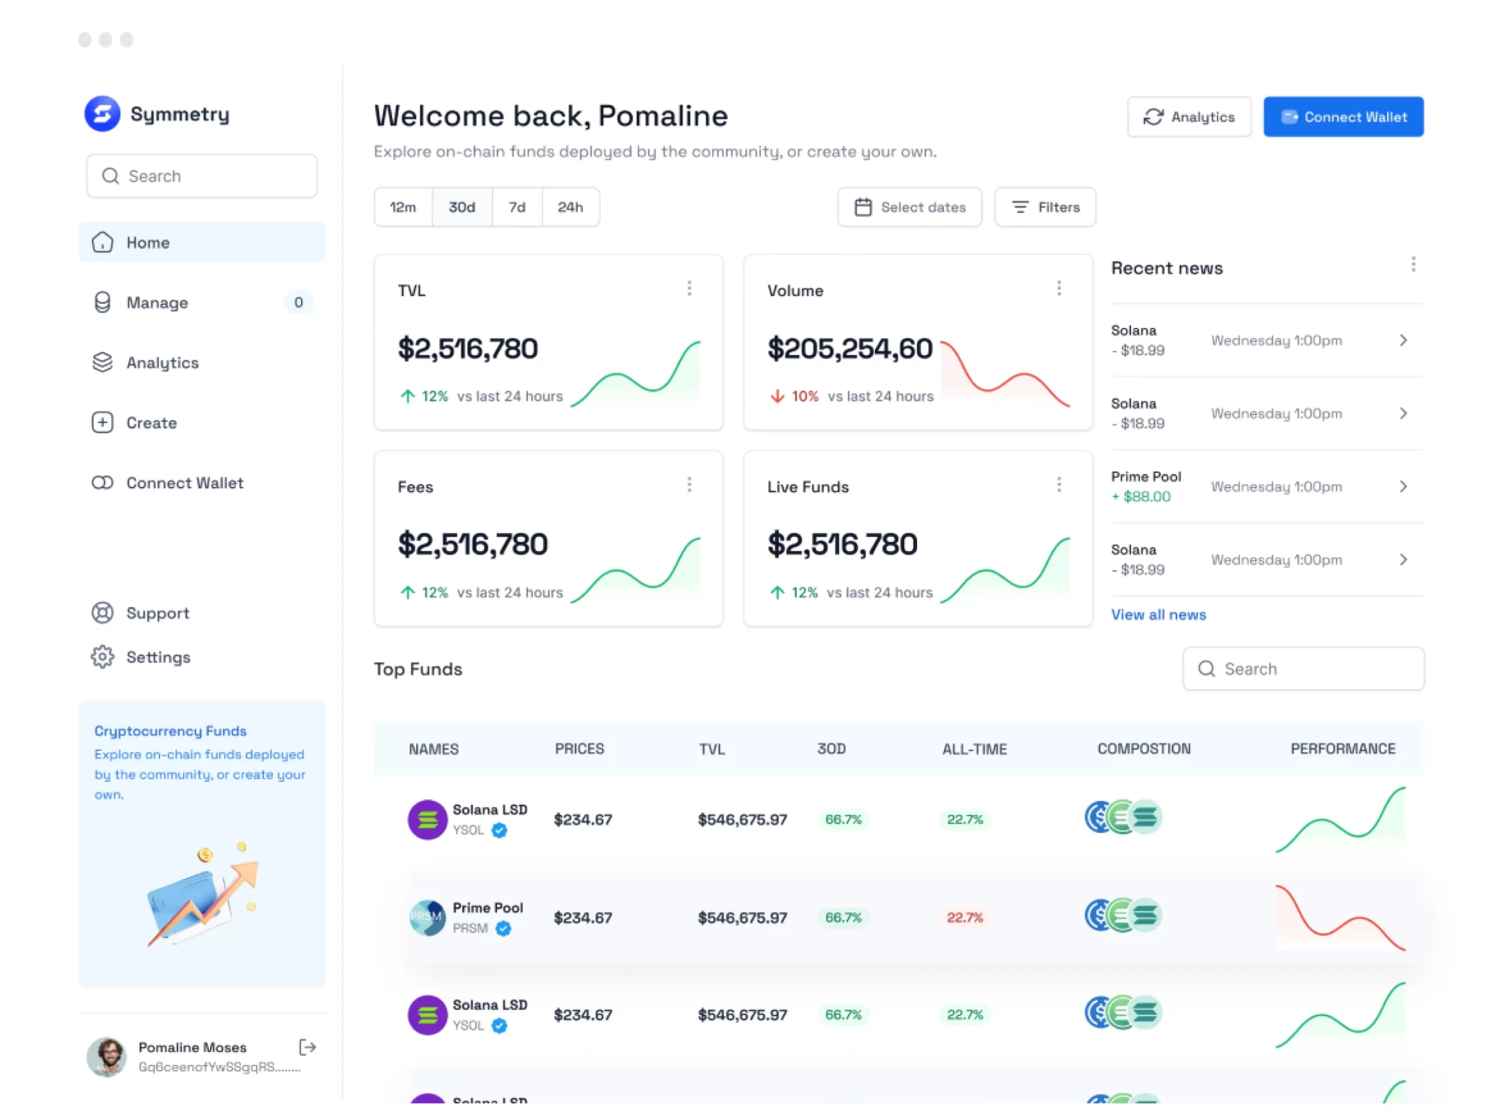
Task: Select Connect Wallet in the sidebar
Action: point(202,483)
